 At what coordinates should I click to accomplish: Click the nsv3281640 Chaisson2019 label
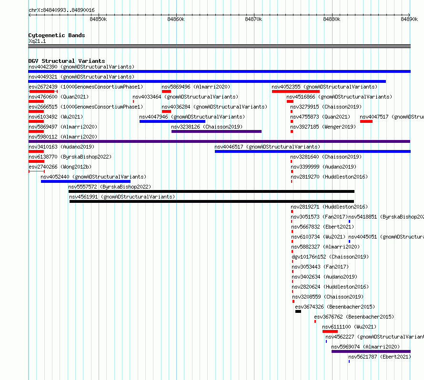coord(326,157)
